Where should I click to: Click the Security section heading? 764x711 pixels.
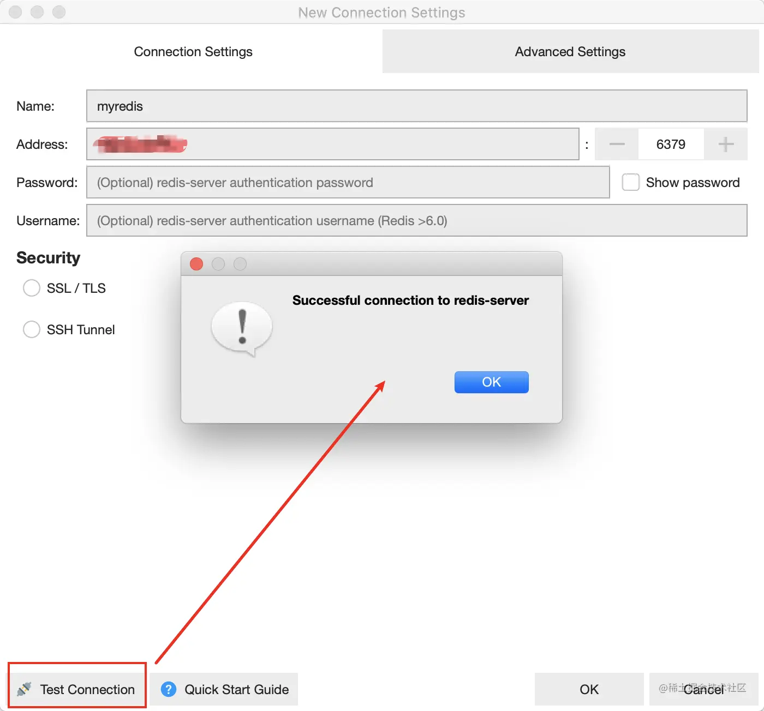coord(49,257)
